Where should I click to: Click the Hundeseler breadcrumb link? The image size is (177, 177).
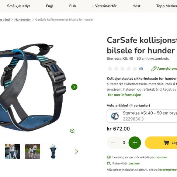click(22, 20)
